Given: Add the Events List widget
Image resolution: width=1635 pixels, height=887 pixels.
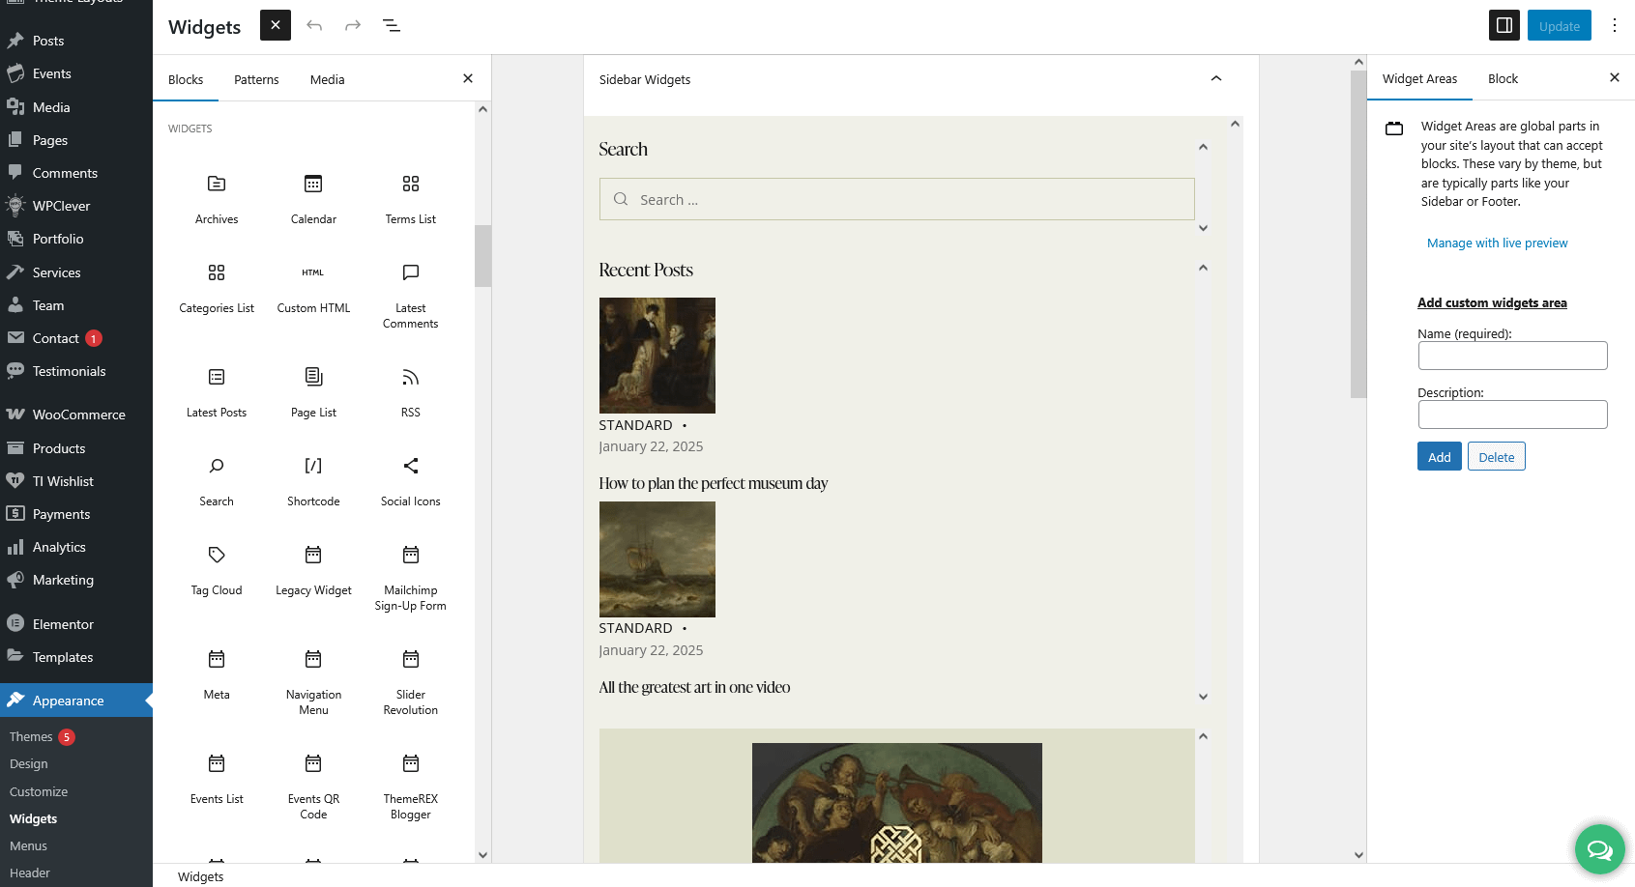Looking at the screenshot, I should pyautogui.click(x=217, y=780).
